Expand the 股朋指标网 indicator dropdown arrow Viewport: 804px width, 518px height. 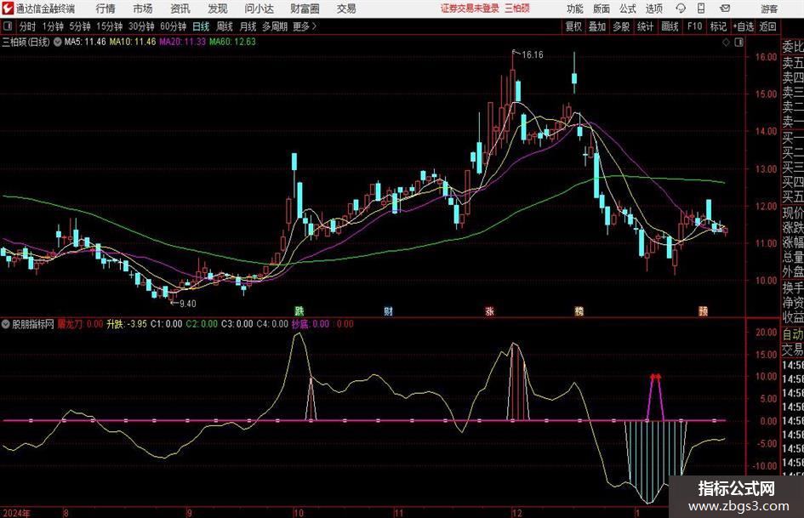click(6, 324)
